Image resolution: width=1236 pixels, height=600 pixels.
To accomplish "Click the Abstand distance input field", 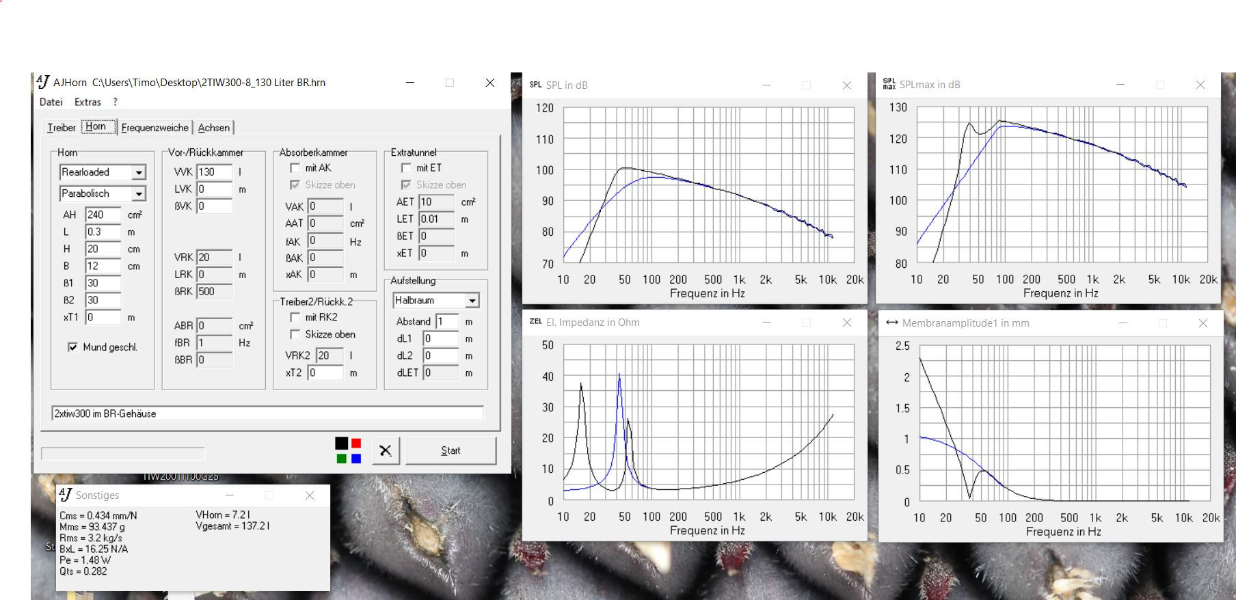I will (447, 321).
